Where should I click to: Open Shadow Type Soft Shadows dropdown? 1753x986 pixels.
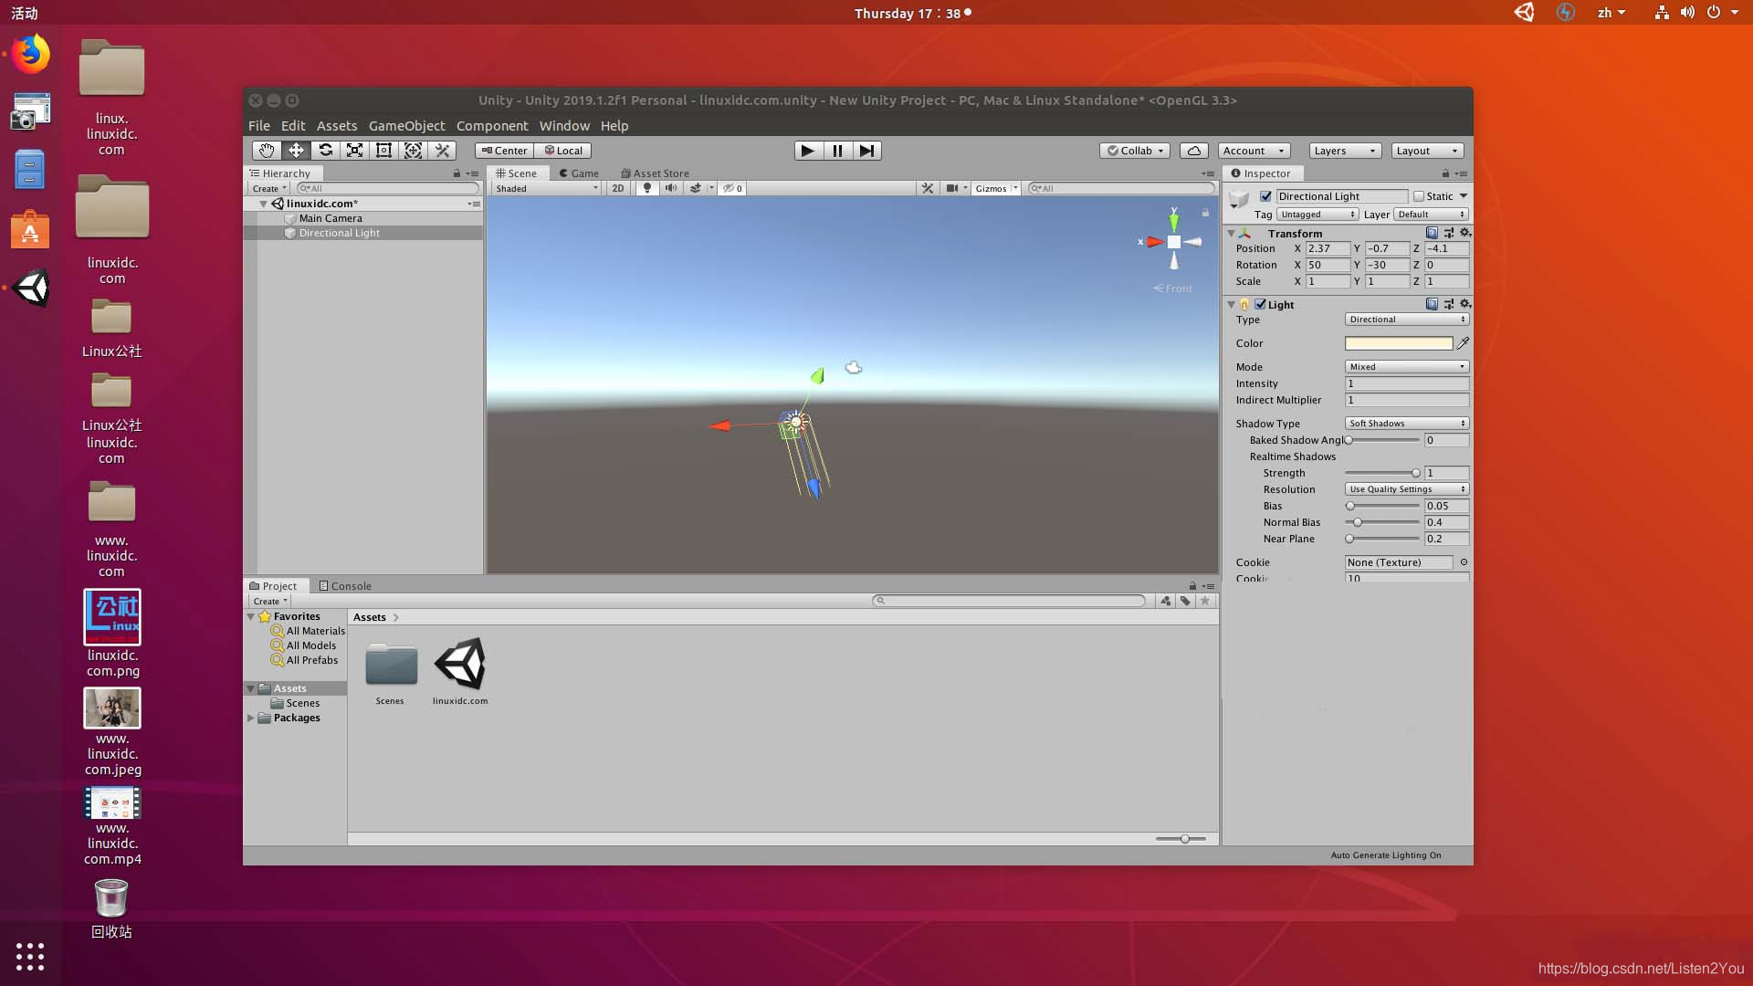[1407, 424]
